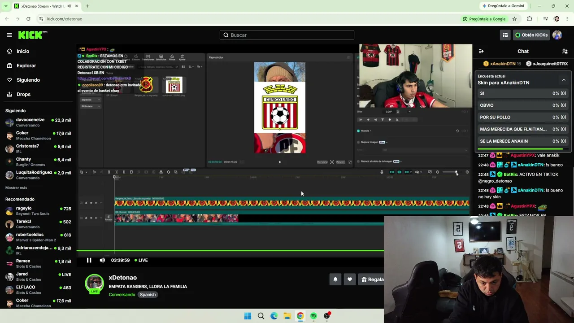Jump to LIVE in the player
574x323 pixels.
point(141,260)
